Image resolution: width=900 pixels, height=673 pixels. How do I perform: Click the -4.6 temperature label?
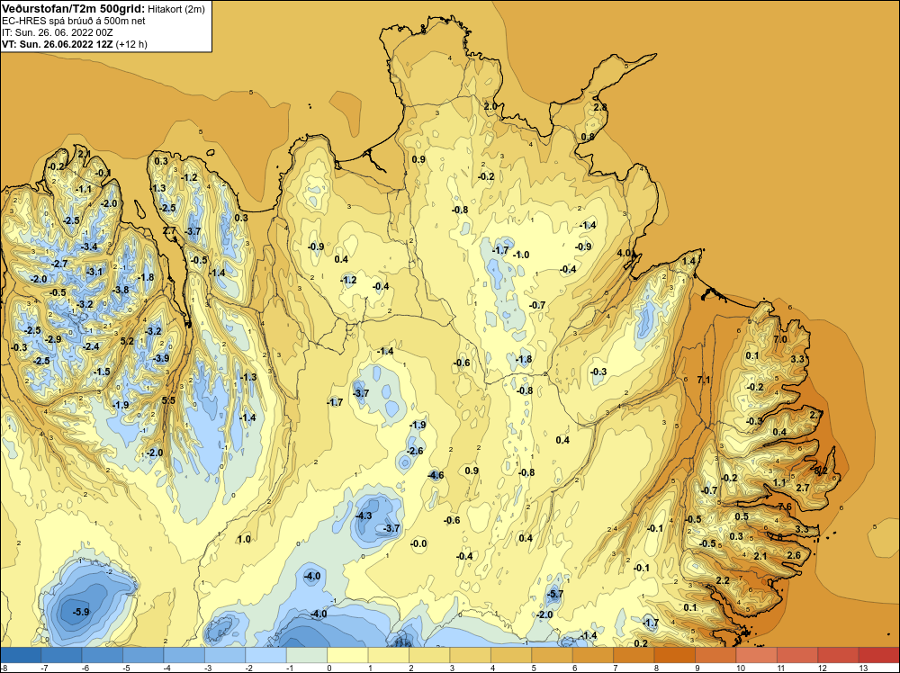[x=436, y=475]
